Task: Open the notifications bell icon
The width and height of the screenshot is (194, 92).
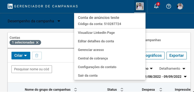Action: pos(156,6)
